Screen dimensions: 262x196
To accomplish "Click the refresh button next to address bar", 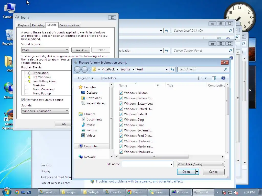I will [172, 69].
